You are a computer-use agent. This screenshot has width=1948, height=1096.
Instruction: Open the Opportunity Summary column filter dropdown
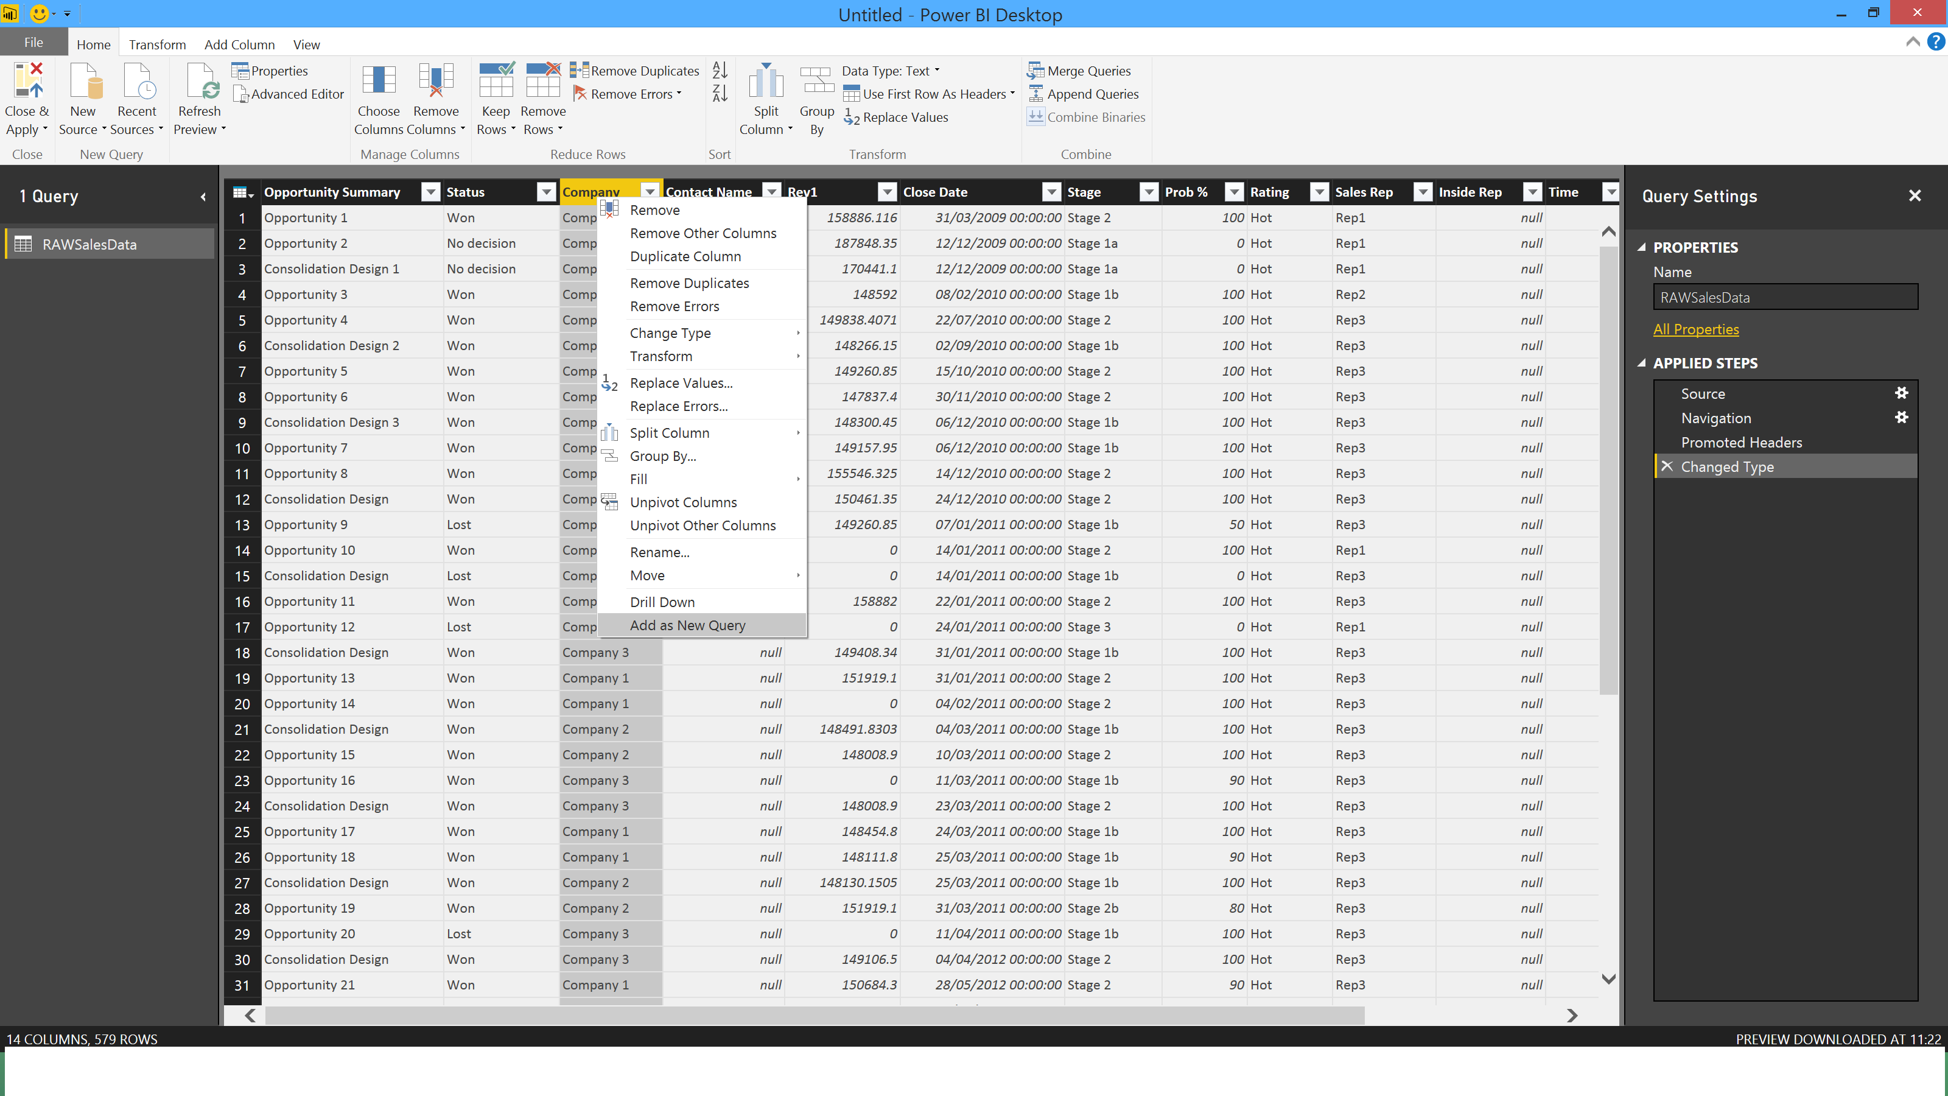coord(430,192)
